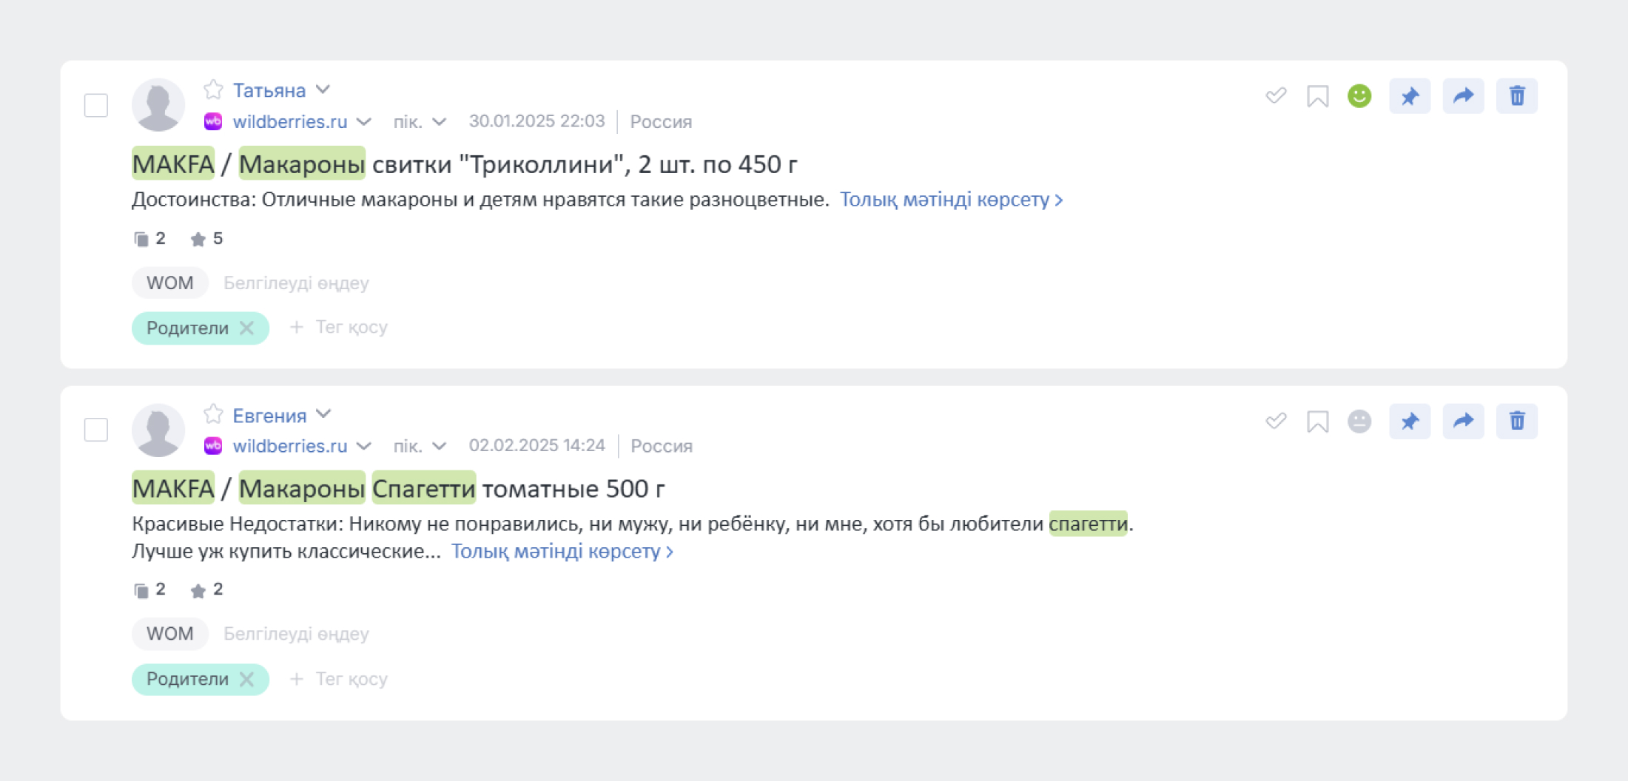Add a tag via Тег қосу on Татьяна's post
Screen dimensions: 1628x781
(x=338, y=327)
